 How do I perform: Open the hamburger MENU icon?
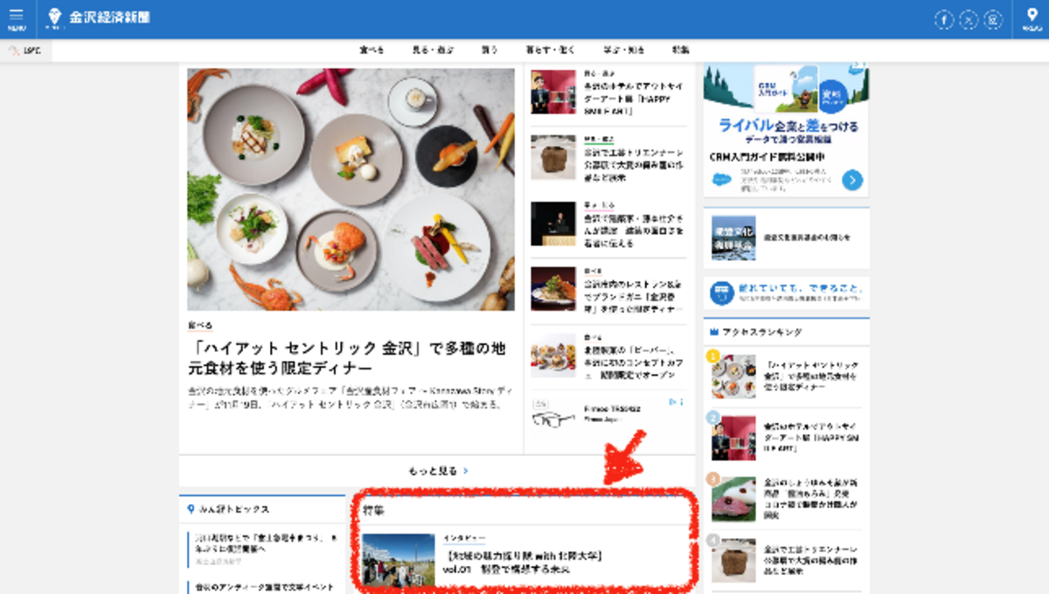(16, 18)
